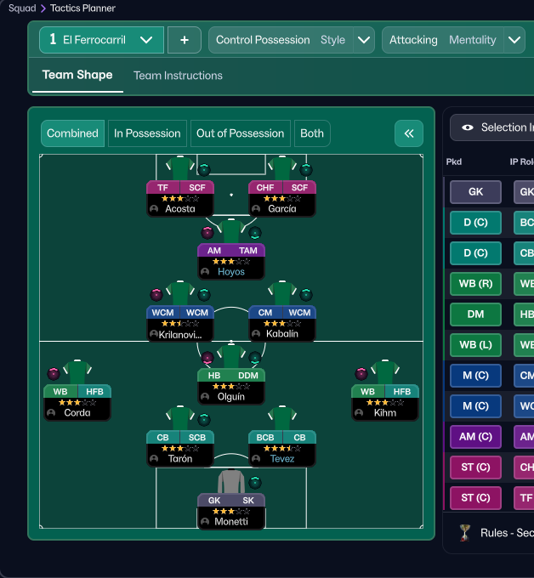Viewport: 534px width, 578px height.
Task: Click Kabalín's CM in-possession role
Action: [x=265, y=313]
